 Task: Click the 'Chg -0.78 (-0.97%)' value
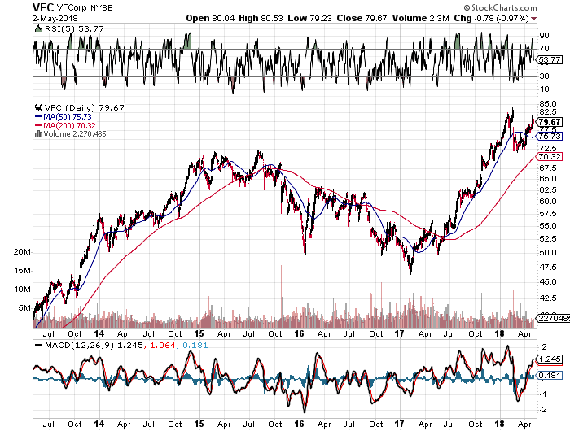click(492, 18)
